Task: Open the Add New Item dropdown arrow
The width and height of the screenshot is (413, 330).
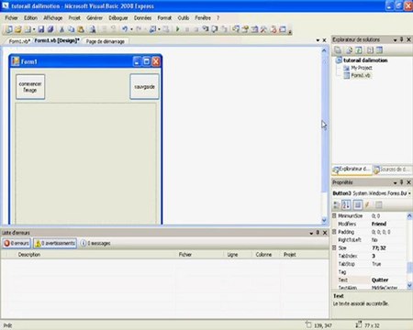Action: 34,29
